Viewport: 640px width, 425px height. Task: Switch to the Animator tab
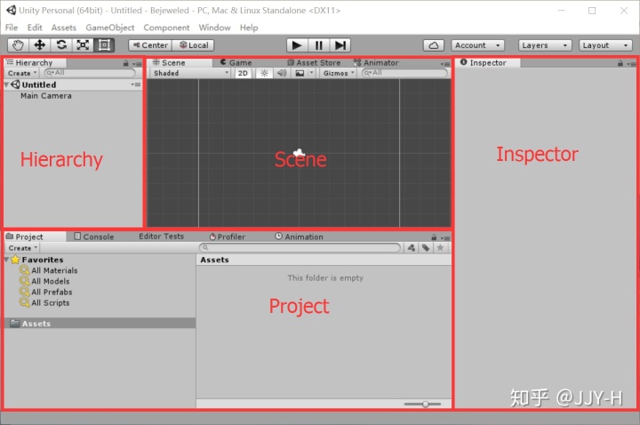376,62
